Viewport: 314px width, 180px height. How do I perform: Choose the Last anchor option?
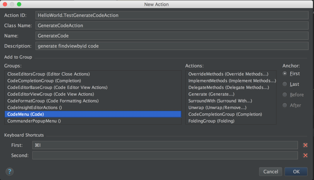tap(285, 84)
